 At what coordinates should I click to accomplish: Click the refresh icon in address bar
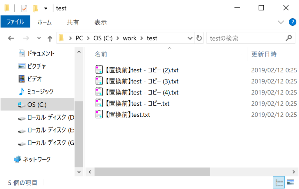199,38
